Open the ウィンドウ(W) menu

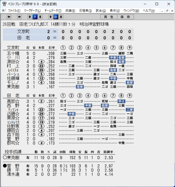[x=131, y=11]
